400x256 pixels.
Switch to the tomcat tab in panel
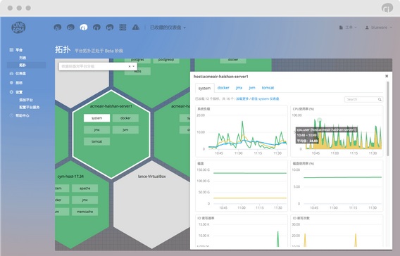(268, 88)
